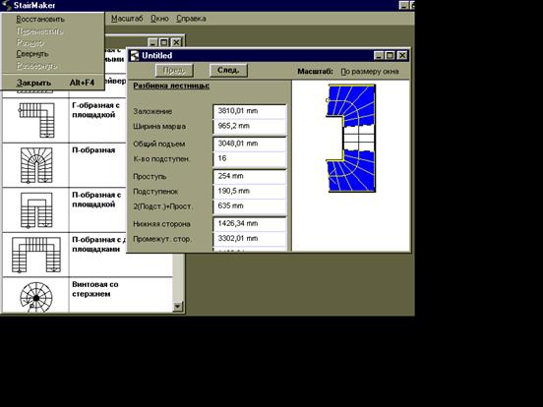Viewport: 543px width, 407px height.
Task: Open the По размеру окна scale dropdown
Action: tap(370, 72)
